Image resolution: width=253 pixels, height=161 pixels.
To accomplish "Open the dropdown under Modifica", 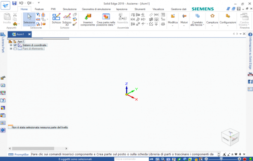I will [x=173, y=26].
